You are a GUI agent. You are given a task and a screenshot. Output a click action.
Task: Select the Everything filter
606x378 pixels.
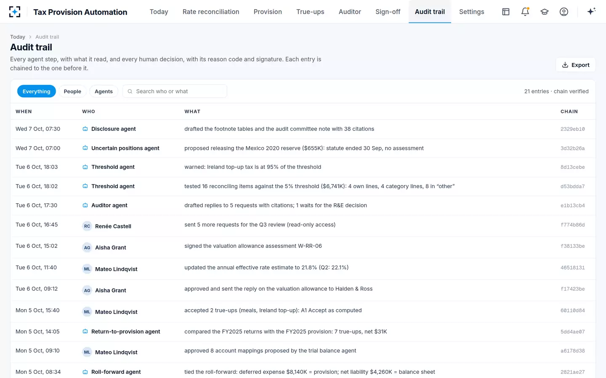pyautogui.click(x=37, y=91)
